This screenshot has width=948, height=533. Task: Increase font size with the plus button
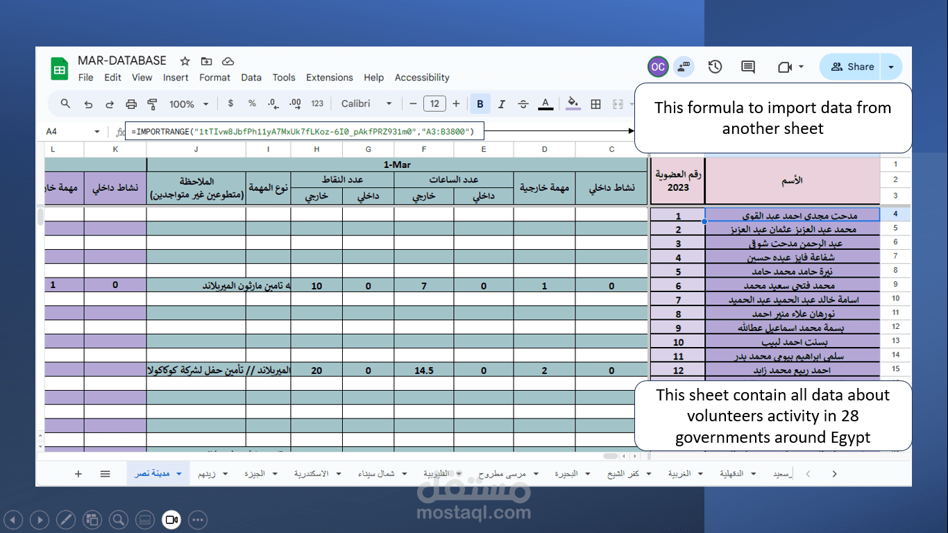456,103
